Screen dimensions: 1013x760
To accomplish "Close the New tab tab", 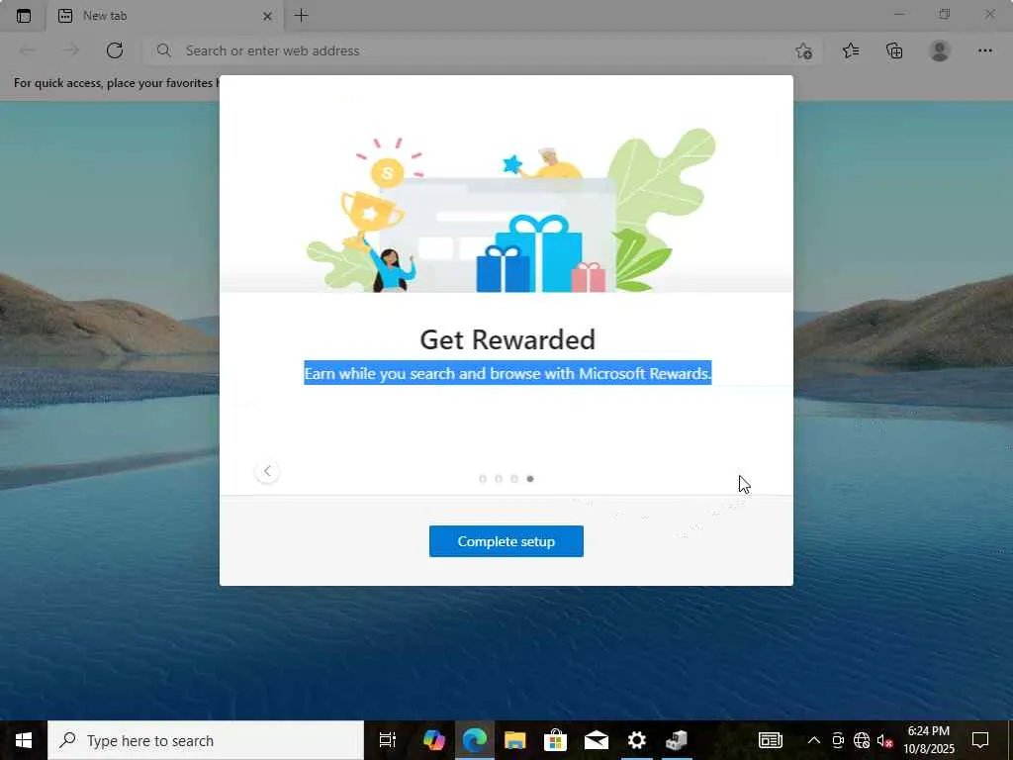I will tap(267, 16).
